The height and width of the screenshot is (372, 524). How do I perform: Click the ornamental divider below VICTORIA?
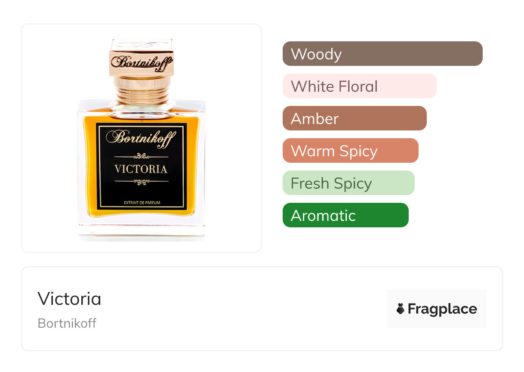point(141,182)
